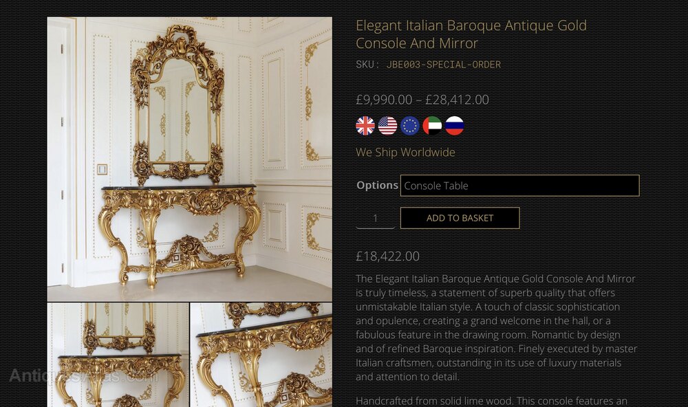Click the quantity input field
Screen dimensions: 688x407
coord(375,218)
